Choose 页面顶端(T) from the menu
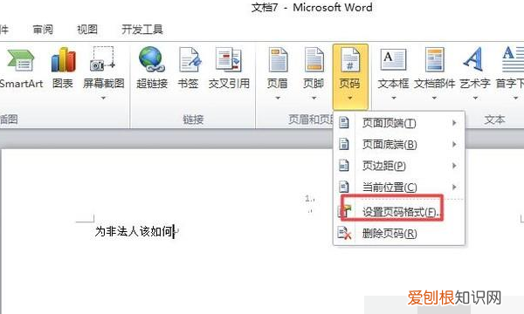 [399, 123]
